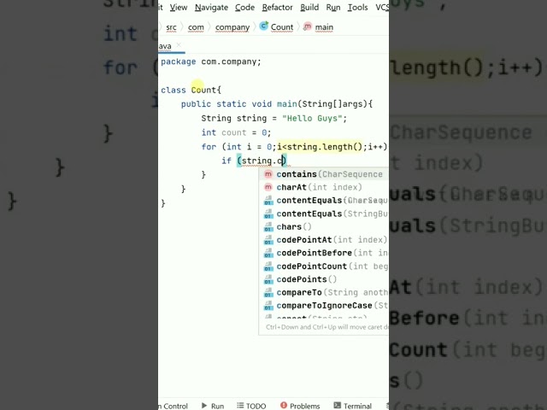The height and width of the screenshot is (410, 547).
Task: Click the TODO list icon
Action: 240,405
